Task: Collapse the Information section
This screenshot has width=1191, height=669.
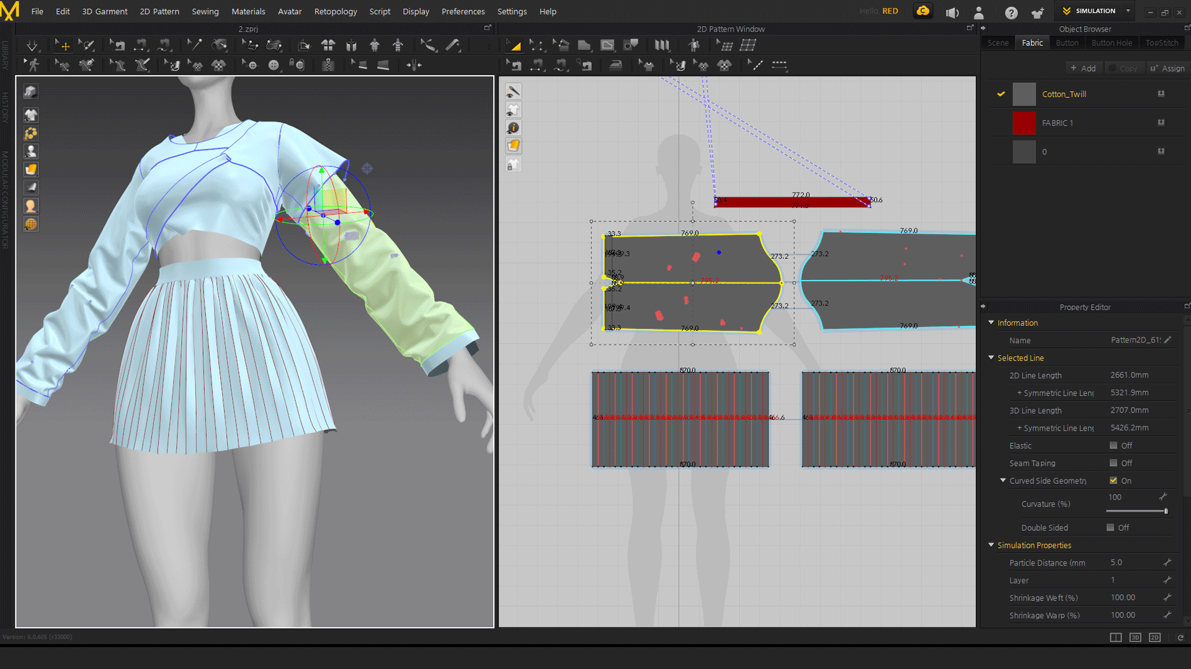Action: [991, 323]
